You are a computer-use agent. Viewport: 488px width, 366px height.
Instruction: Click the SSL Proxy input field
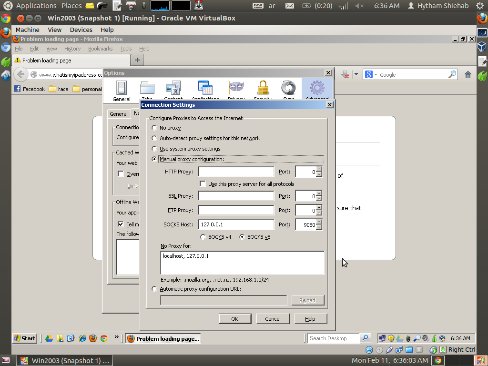tap(236, 196)
